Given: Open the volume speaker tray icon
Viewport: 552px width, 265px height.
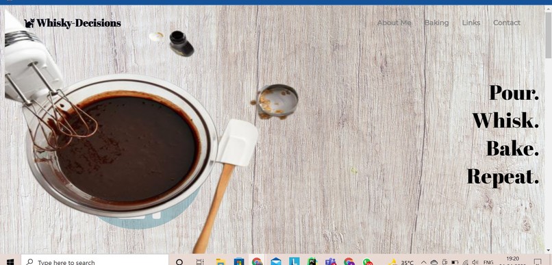Looking at the screenshot, I should pyautogui.click(x=475, y=262).
